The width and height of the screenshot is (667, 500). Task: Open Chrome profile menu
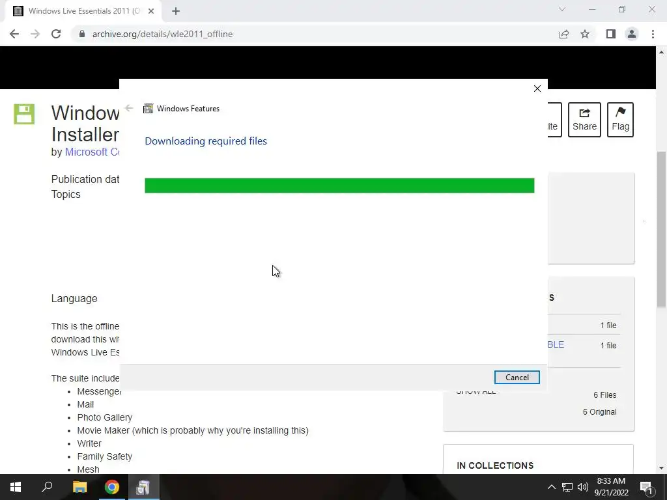(x=632, y=34)
